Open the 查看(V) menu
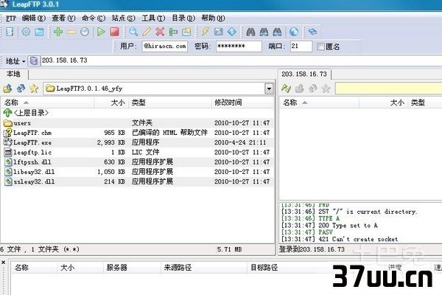The image size is (442, 295). coord(63,18)
